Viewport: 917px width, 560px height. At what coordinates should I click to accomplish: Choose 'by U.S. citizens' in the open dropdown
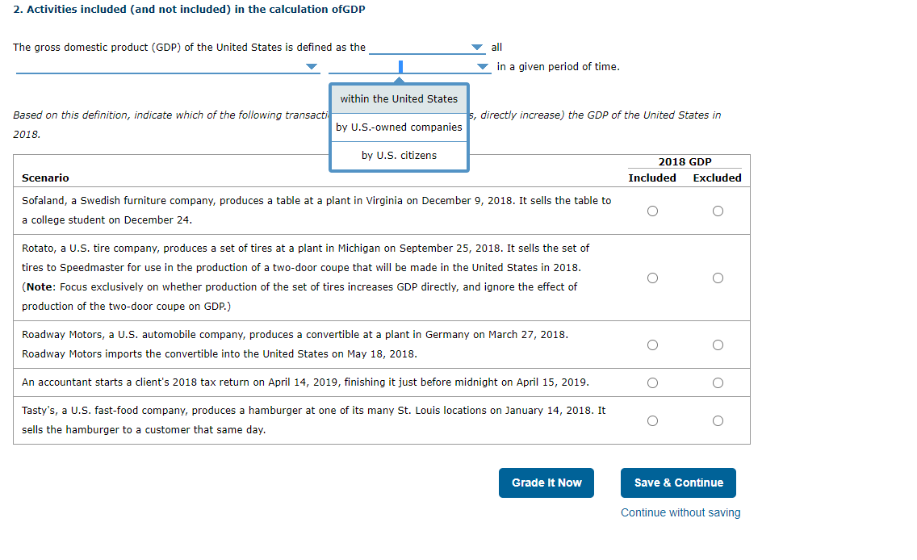(399, 155)
